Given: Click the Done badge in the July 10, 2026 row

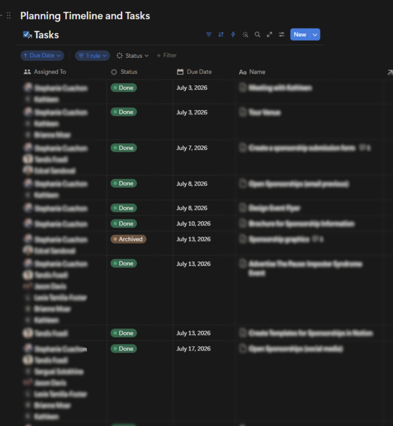Looking at the screenshot, I should 123,224.
